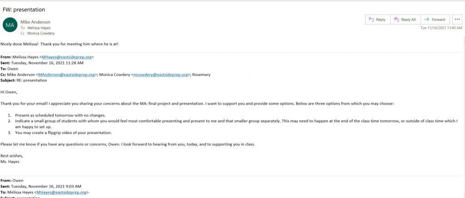The image size is (465, 198).
Task: Open MHayes@eastsideprep.org link in bottom To line
Action: click(61, 193)
